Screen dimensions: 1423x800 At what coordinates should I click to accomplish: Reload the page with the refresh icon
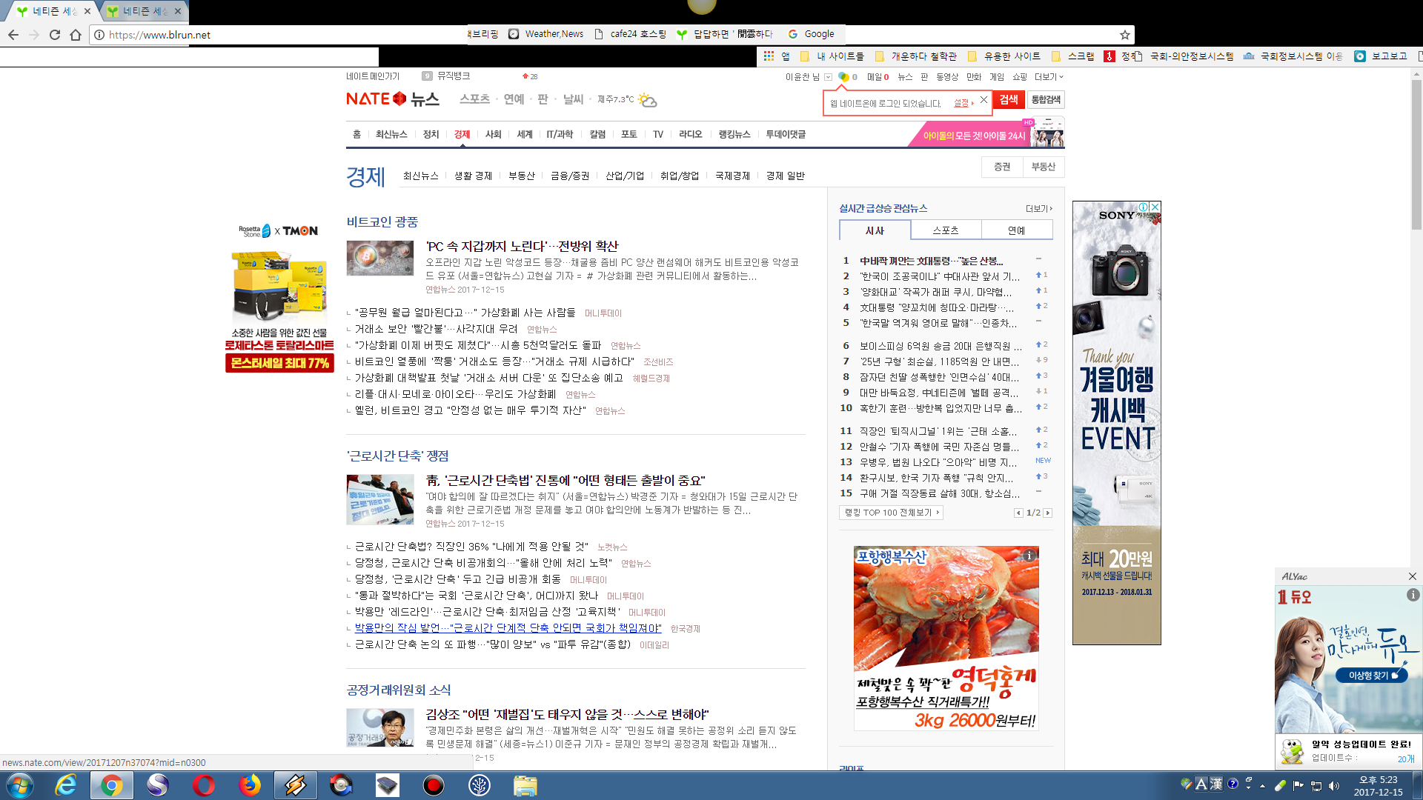55,35
